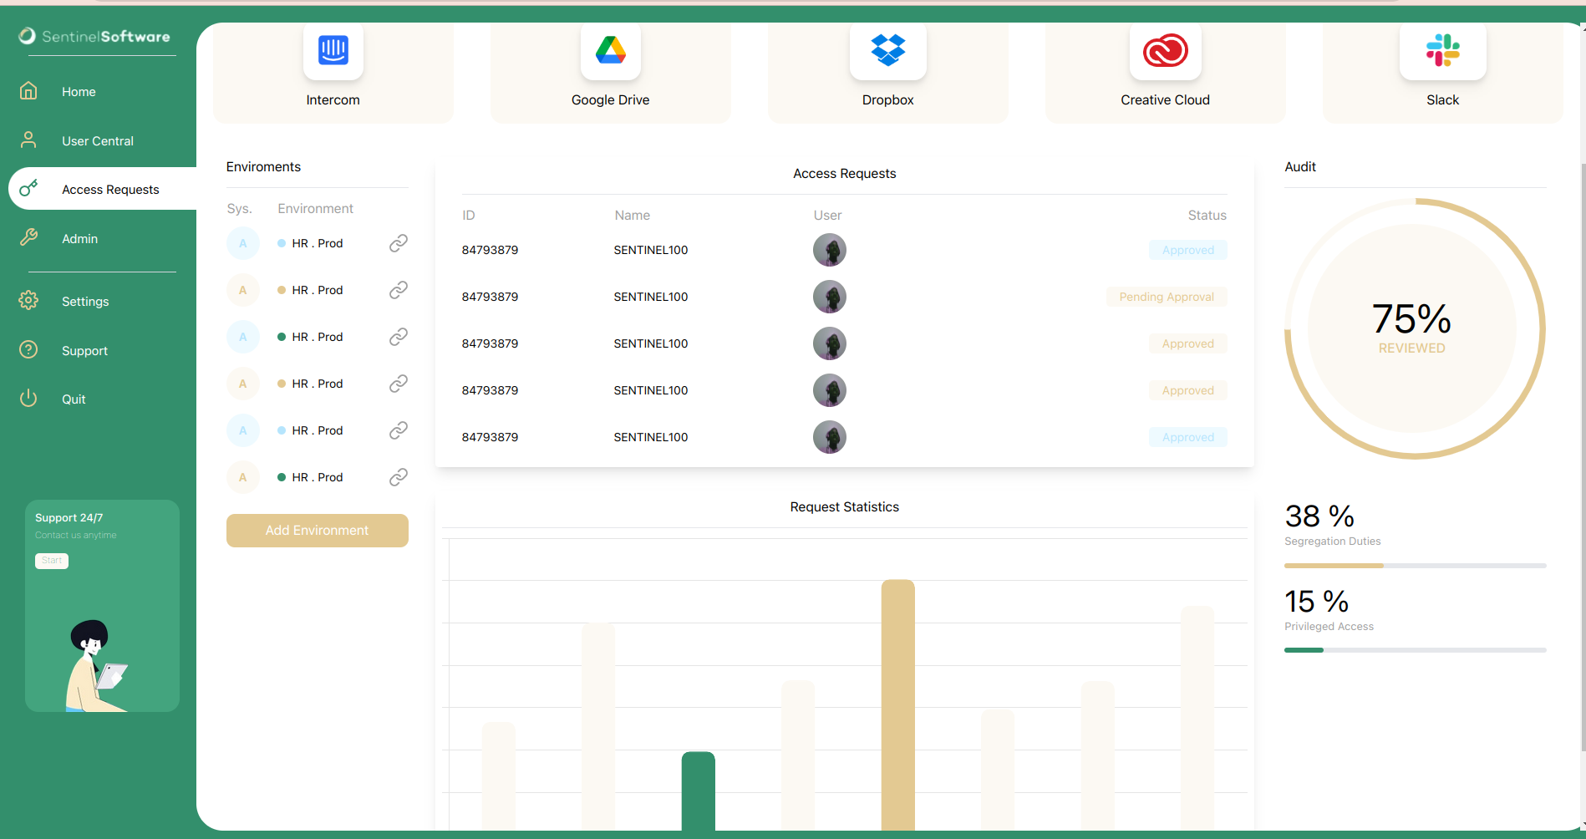Click the Home house icon

click(x=28, y=90)
